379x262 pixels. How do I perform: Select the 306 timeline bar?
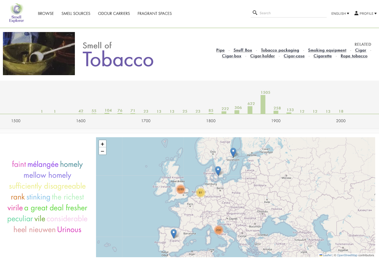click(237, 112)
